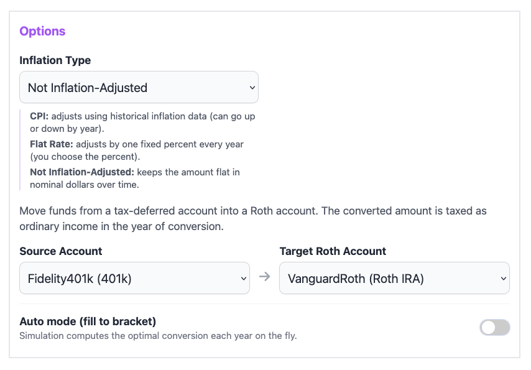Click the Inflation Type label
The width and height of the screenshot is (531, 370).
55,60
